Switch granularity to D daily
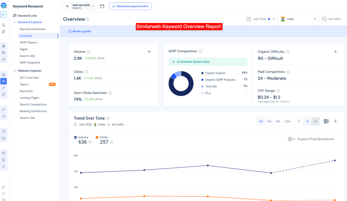The height and width of the screenshot is (201, 347). click(299, 121)
